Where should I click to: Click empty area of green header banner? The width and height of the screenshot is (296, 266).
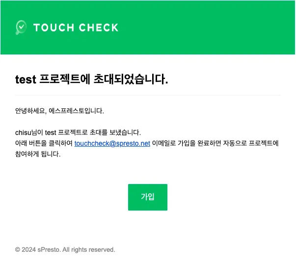208,27
